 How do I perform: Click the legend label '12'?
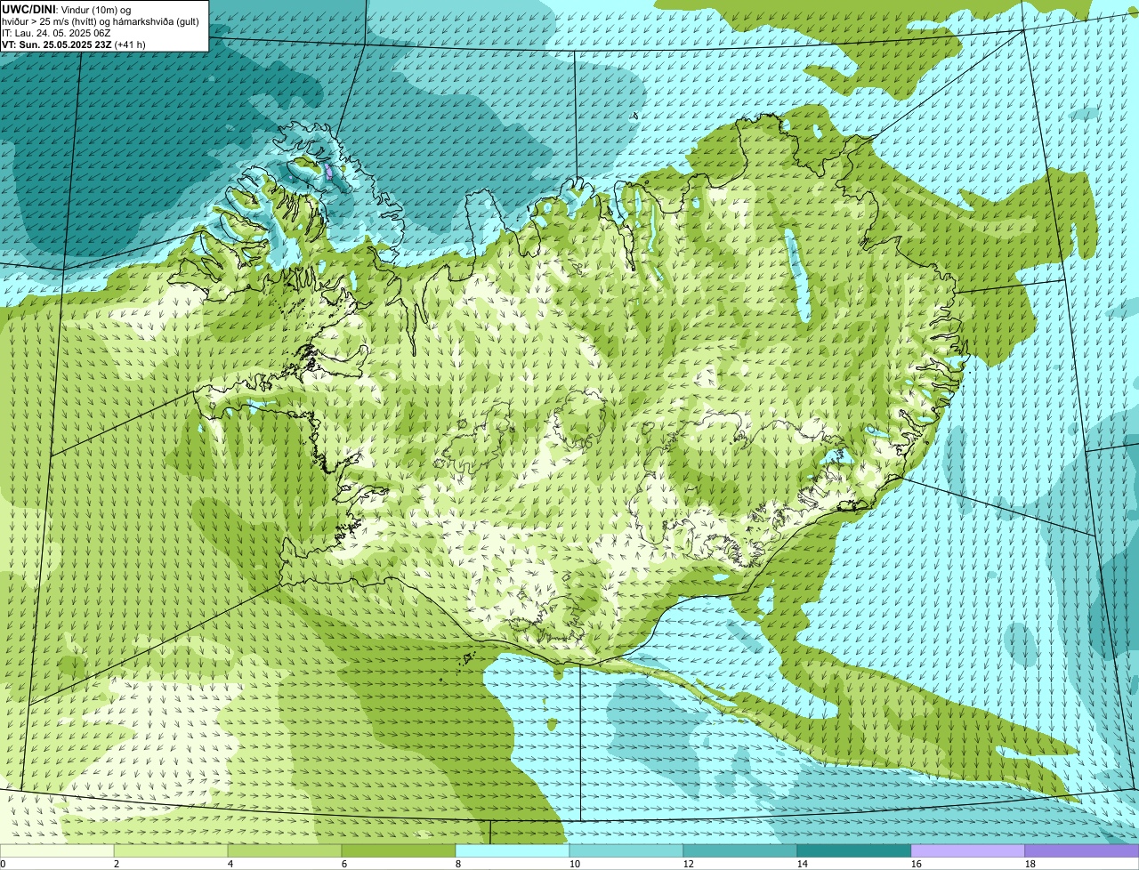(x=689, y=864)
